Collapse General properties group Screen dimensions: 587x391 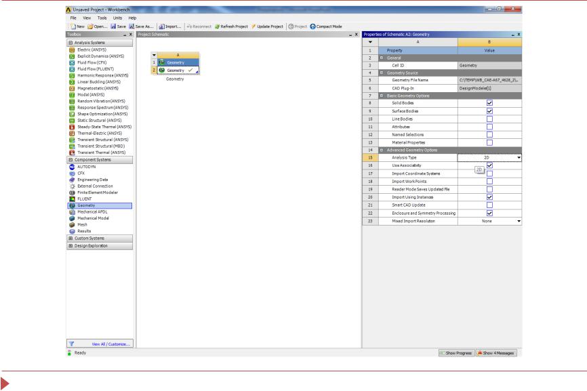(x=382, y=58)
